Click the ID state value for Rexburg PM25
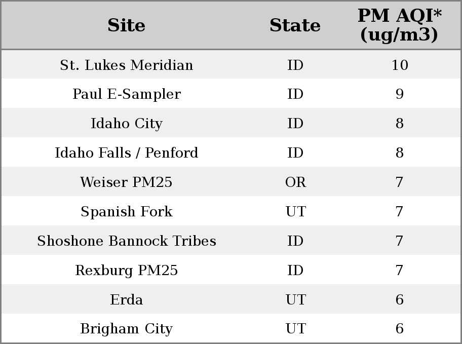Image resolution: width=462 pixels, height=344 pixels. [x=295, y=270]
